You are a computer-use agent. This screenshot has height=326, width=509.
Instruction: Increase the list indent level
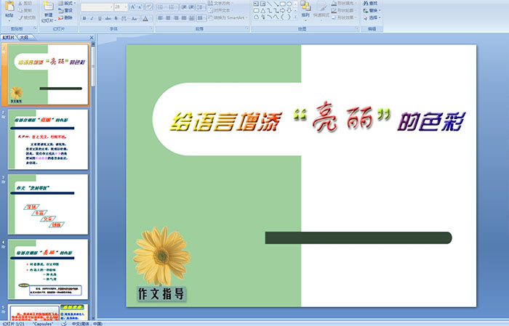(x=191, y=7)
